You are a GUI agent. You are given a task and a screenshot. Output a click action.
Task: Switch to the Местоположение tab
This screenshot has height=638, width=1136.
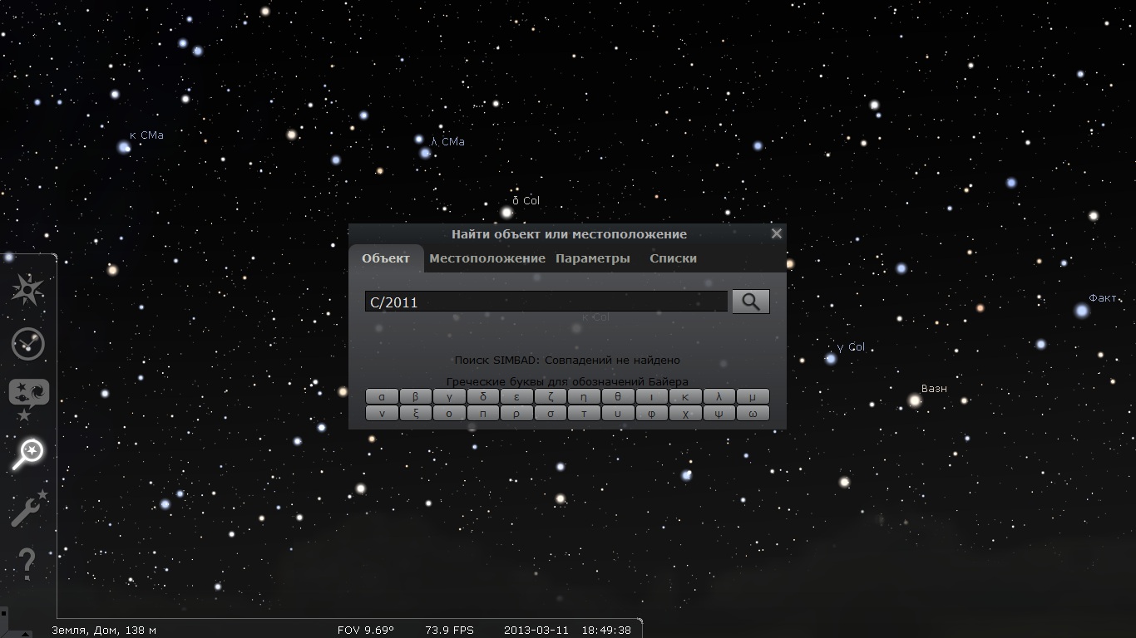(487, 258)
